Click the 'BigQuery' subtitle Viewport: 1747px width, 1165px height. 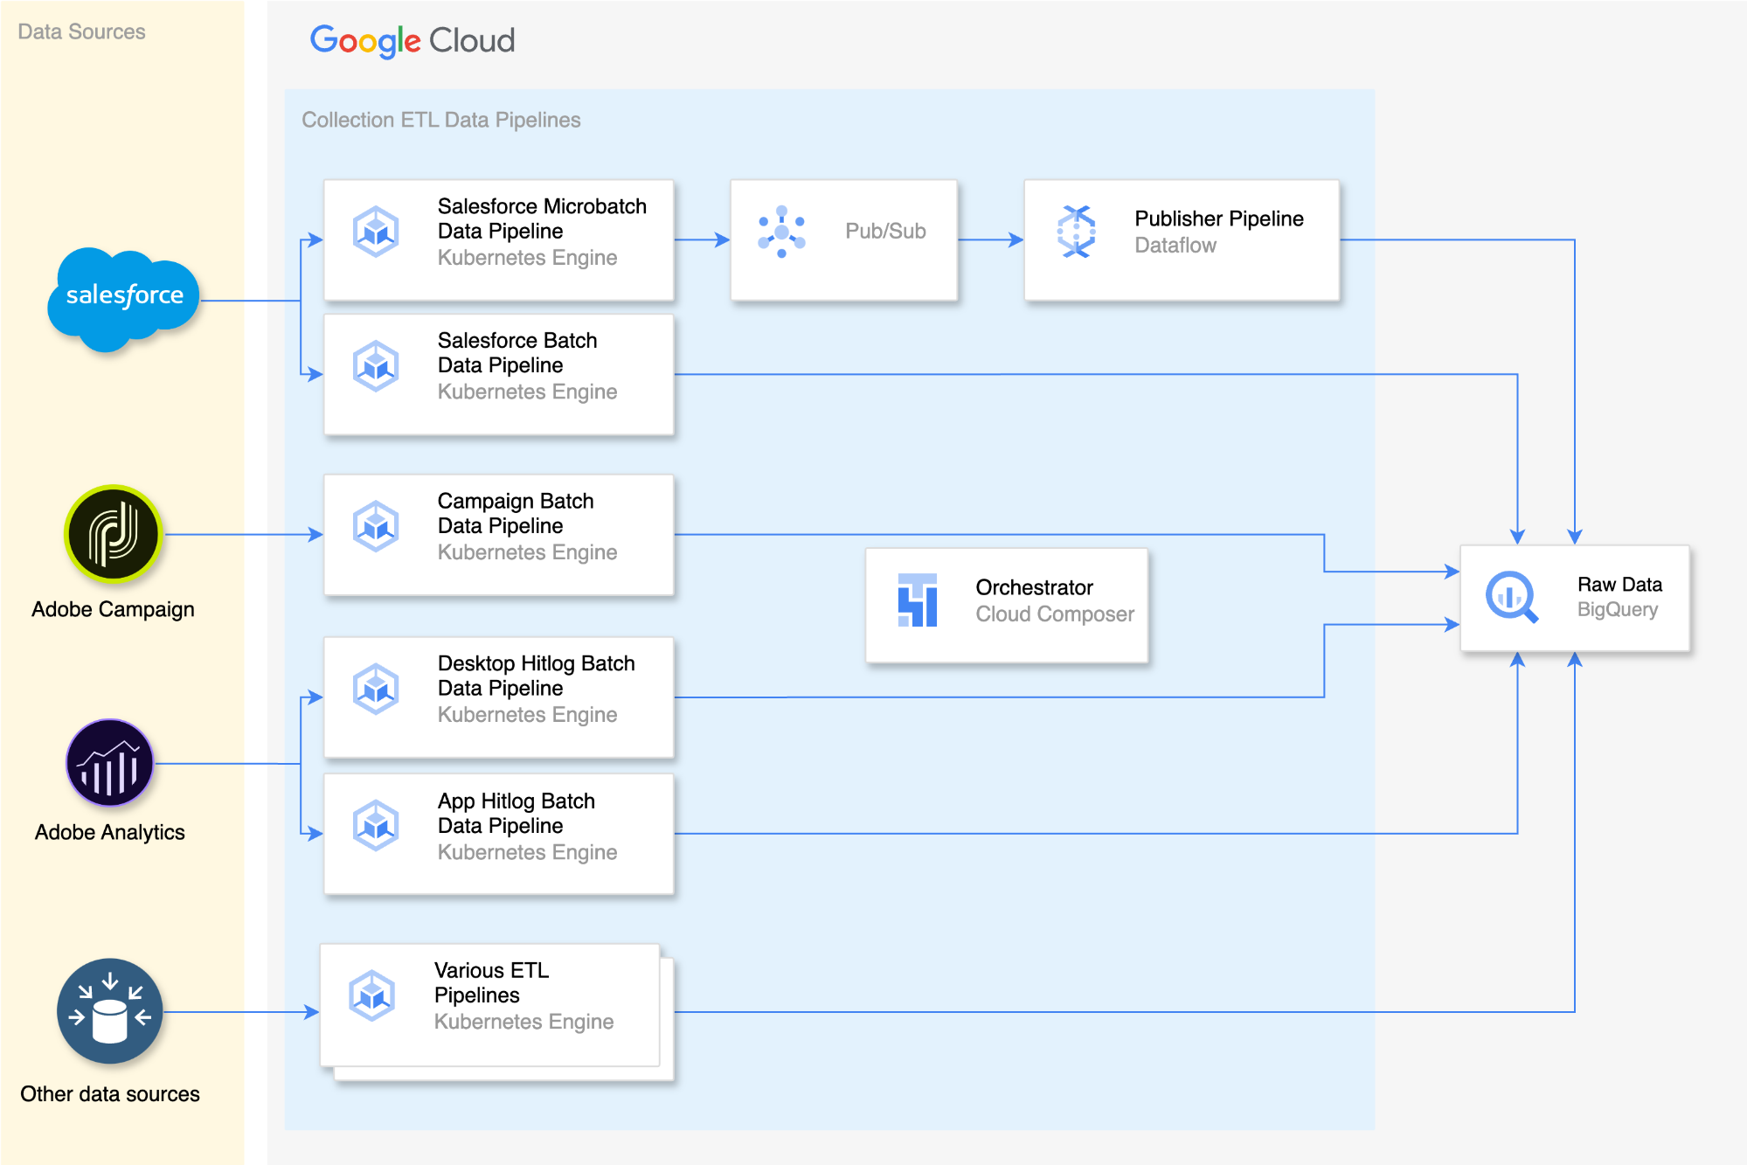click(x=1617, y=609)
